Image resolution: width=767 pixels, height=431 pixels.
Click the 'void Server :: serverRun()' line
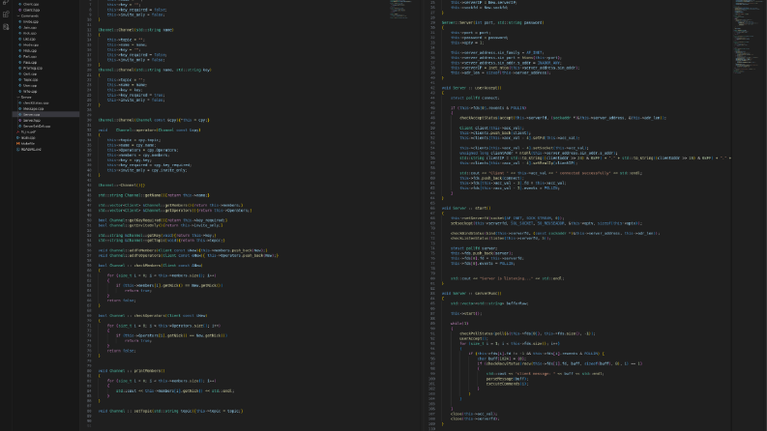click(472, 293)
